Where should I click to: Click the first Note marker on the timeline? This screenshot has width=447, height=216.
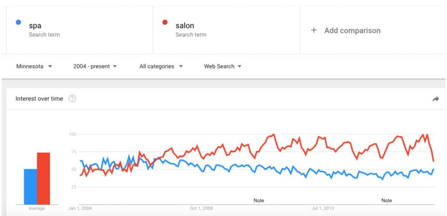coord(258,200)
